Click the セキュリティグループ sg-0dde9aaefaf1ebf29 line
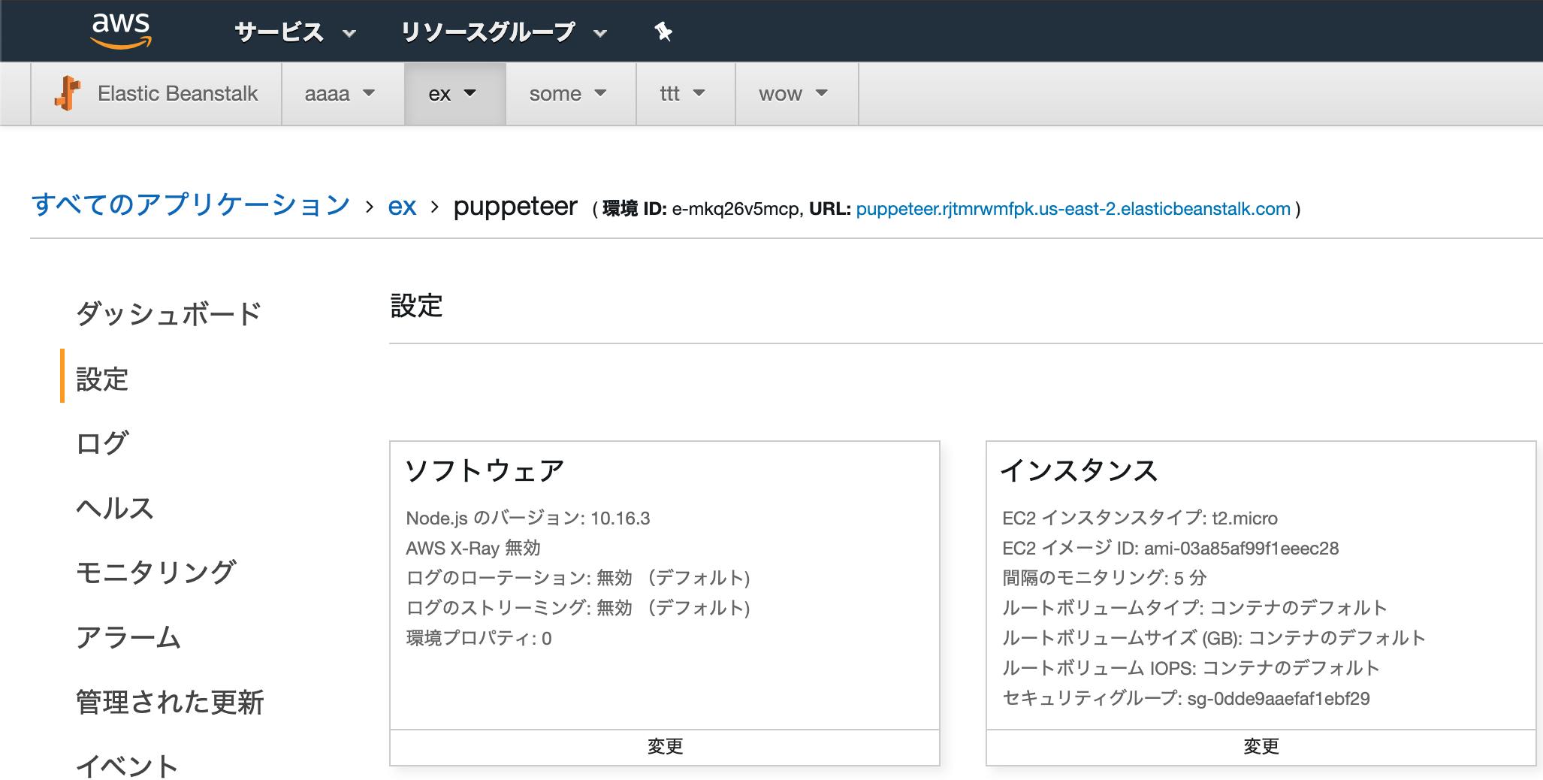This screenshot has width=1543, height=780. pyautogui.click(x=1186, y=698)
